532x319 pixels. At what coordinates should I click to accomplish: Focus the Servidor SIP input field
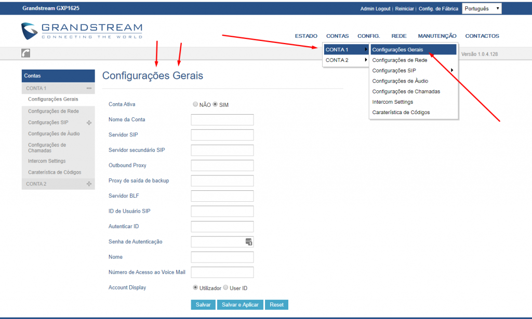222,135
